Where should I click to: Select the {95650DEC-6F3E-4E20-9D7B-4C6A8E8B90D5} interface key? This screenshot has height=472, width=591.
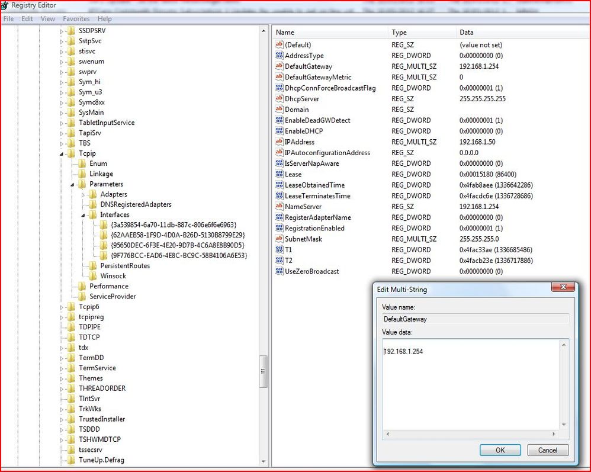[178, 245]
